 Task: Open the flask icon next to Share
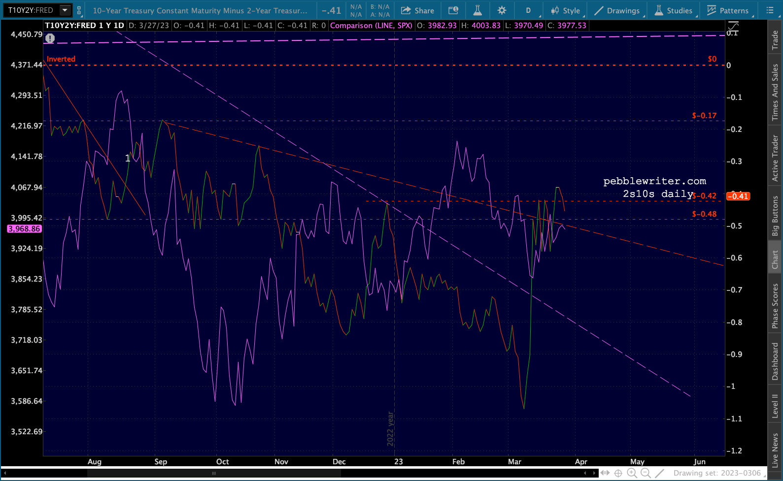(477, 10)
